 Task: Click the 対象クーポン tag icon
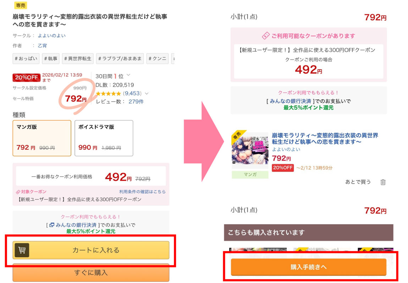pyautogui.click(x=18, y=192)
